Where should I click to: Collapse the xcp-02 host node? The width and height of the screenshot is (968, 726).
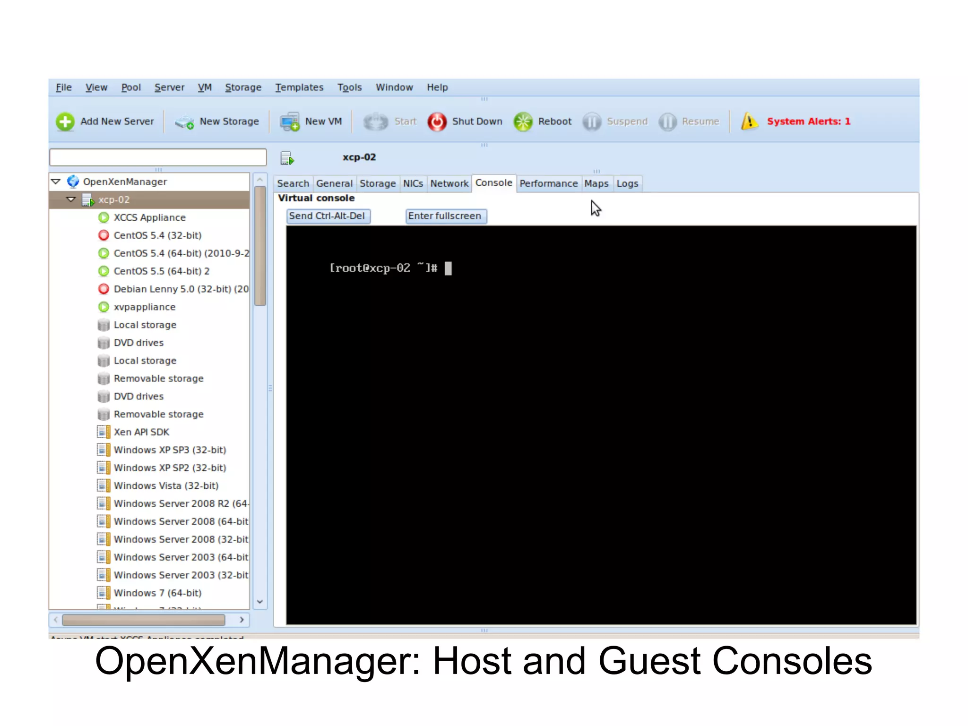71,199
